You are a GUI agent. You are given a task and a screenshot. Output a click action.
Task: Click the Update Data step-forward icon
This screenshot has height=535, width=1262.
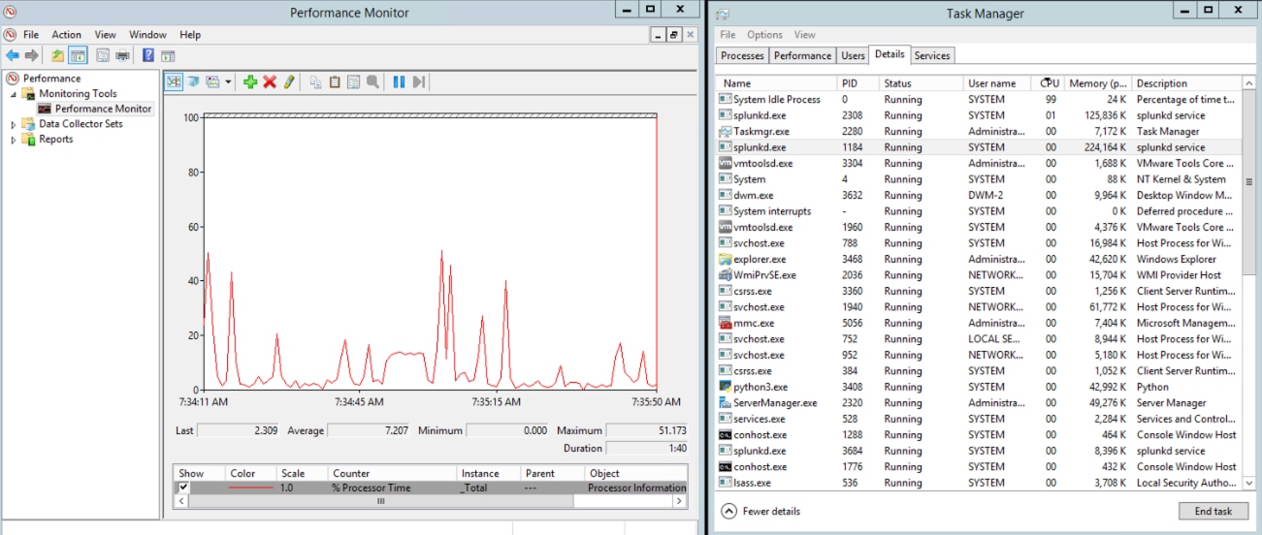pos(418,82)
